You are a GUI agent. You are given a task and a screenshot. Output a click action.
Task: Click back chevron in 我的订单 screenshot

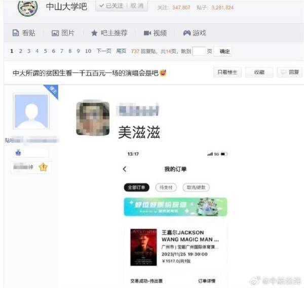point(125,169)
